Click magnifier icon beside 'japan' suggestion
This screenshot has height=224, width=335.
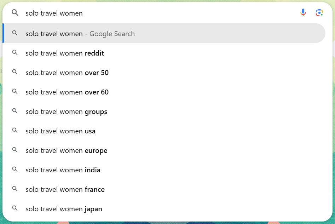[15, 208]
